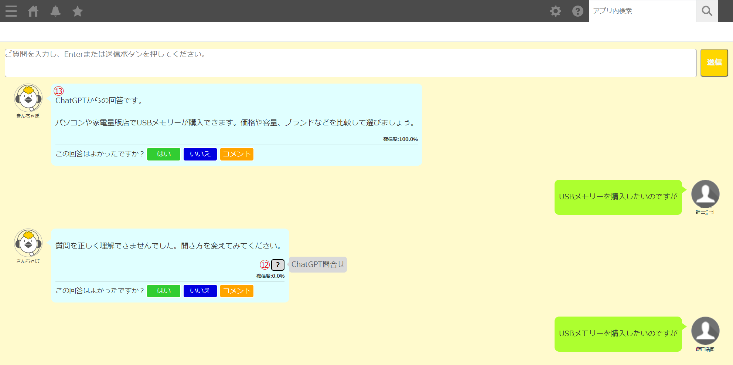Click コメント under the ChatGPT answer
733x365 pixels.
pyautogui.click(x=236, y=154)
